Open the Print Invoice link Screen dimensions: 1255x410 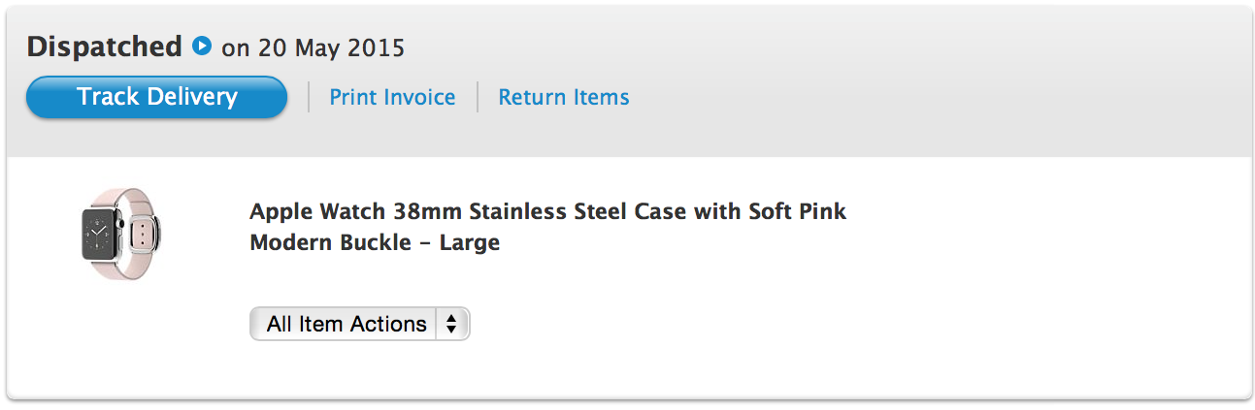[392, 97]
